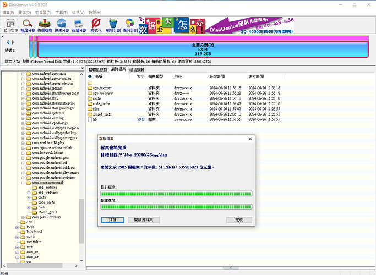Screen dimensions: 376x275
Task: Click the tree scrollbar down arrow
Action: (x=81, y=260)
